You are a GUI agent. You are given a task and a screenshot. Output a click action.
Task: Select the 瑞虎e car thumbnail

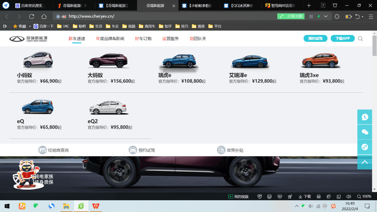tap(179, 61)
